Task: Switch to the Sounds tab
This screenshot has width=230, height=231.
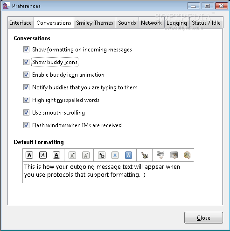Action: pos(127,23)
